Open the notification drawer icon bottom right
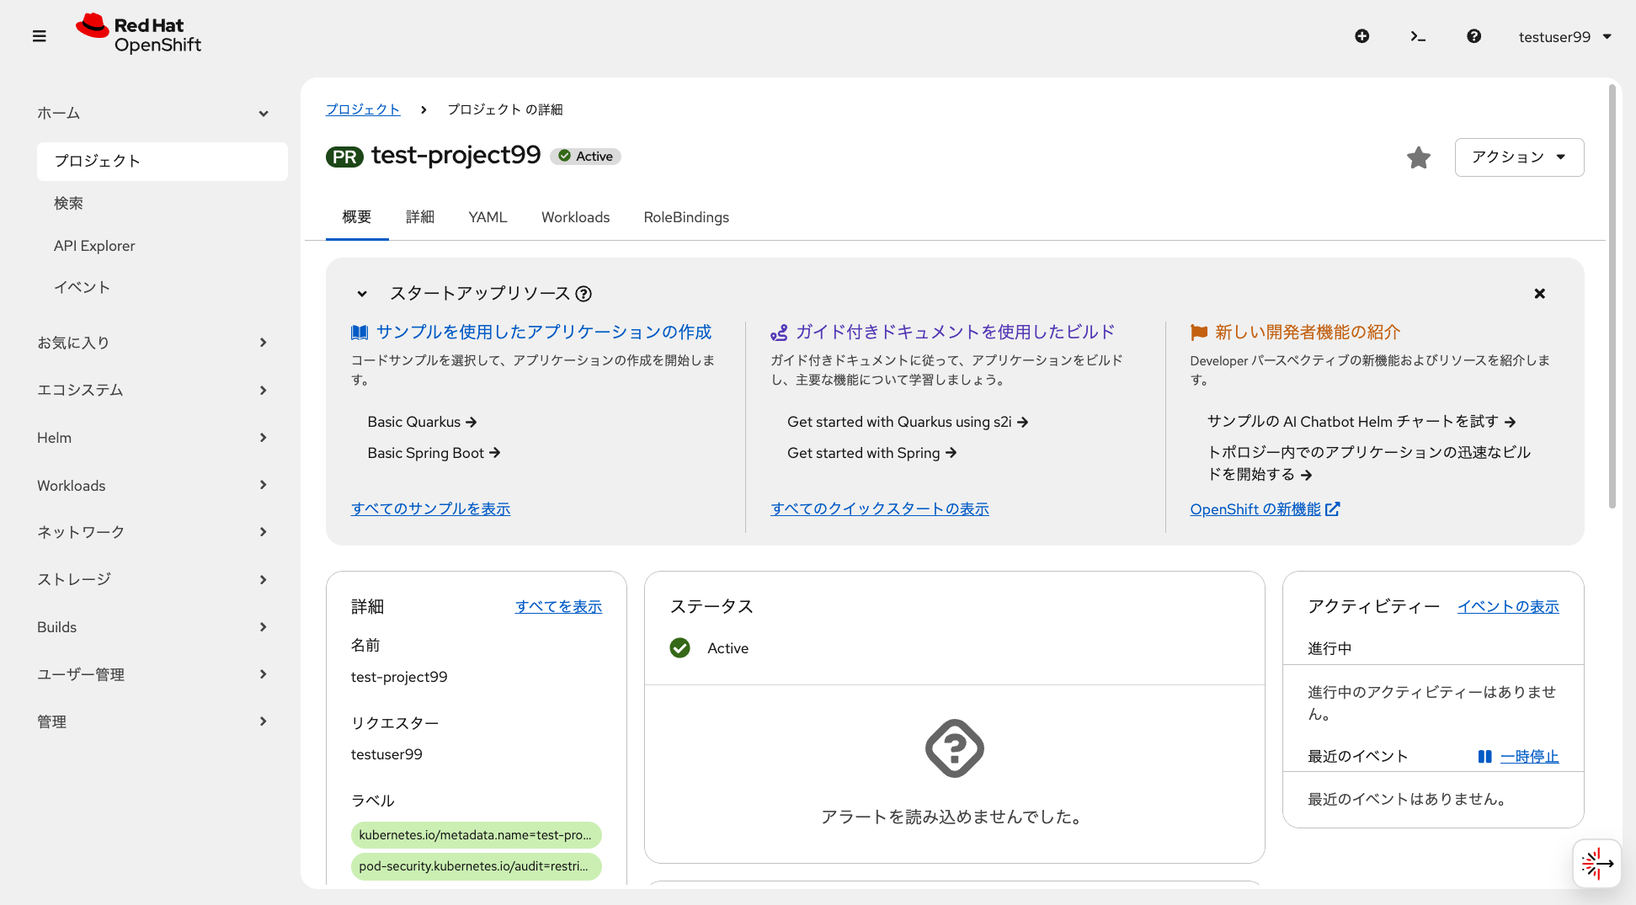 [1597, 864]
